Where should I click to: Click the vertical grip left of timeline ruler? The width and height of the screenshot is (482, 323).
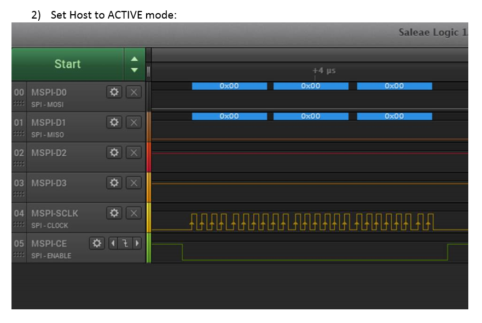148,72
